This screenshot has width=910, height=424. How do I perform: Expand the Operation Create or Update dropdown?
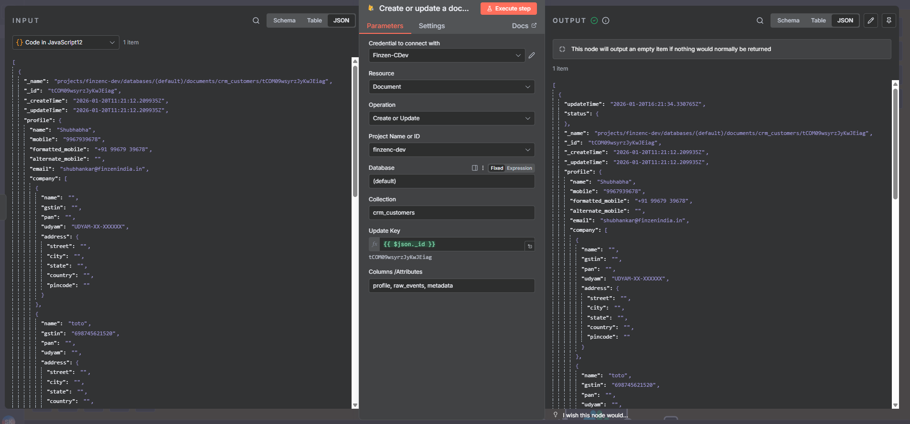(x=451, y=118)
